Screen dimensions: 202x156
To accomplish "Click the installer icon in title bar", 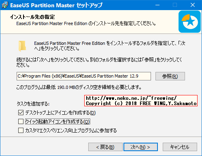I will 5,5.
